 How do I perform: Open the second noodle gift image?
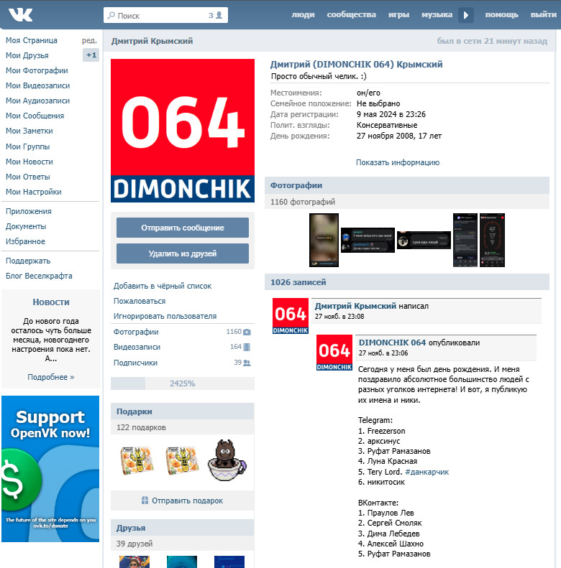[182, 461]
